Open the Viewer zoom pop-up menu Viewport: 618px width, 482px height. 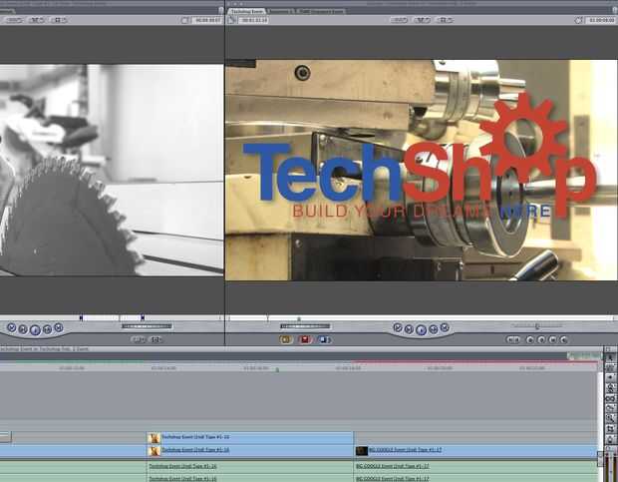point(14,20)
